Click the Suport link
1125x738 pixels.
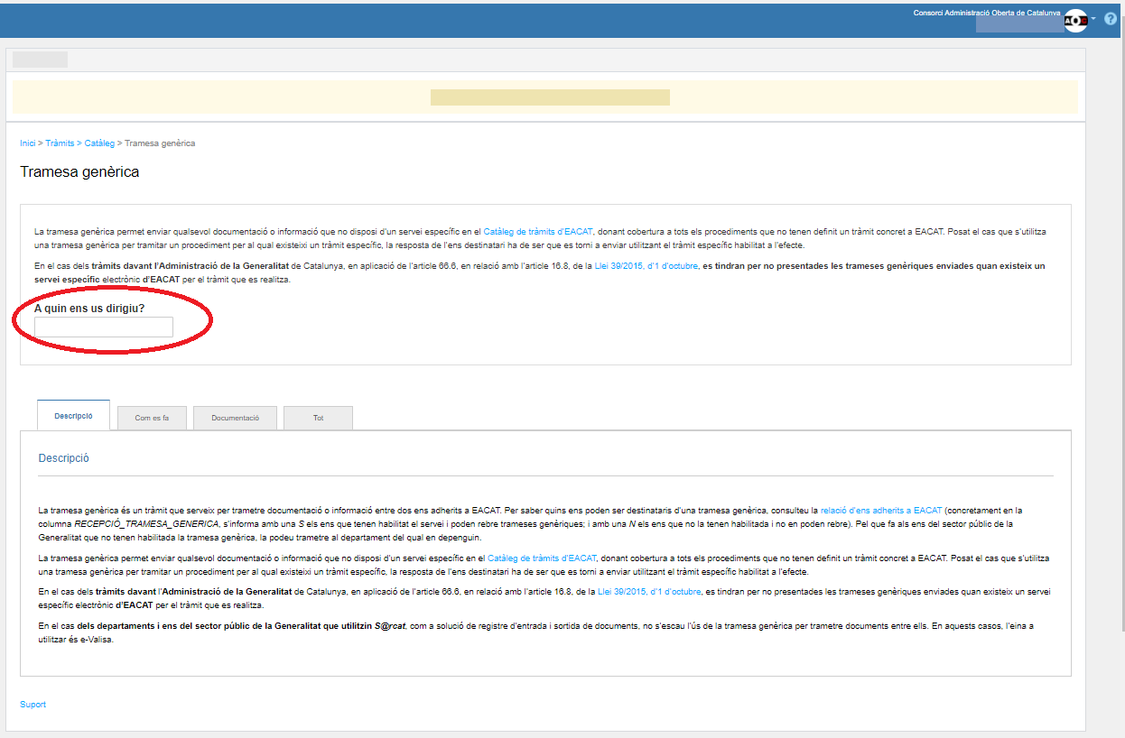click(33, 705)
